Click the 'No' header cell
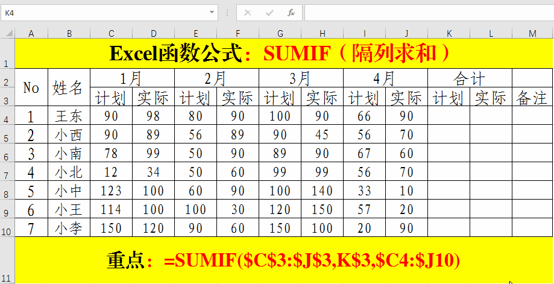Viewport: 554px width, 284px height. pos(31,87)
